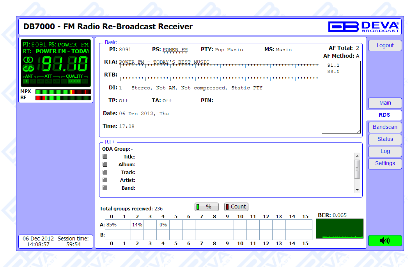This screenshot has height=267, width=420.
Task: Open the Bandscan tab
Action: [385, 127]
